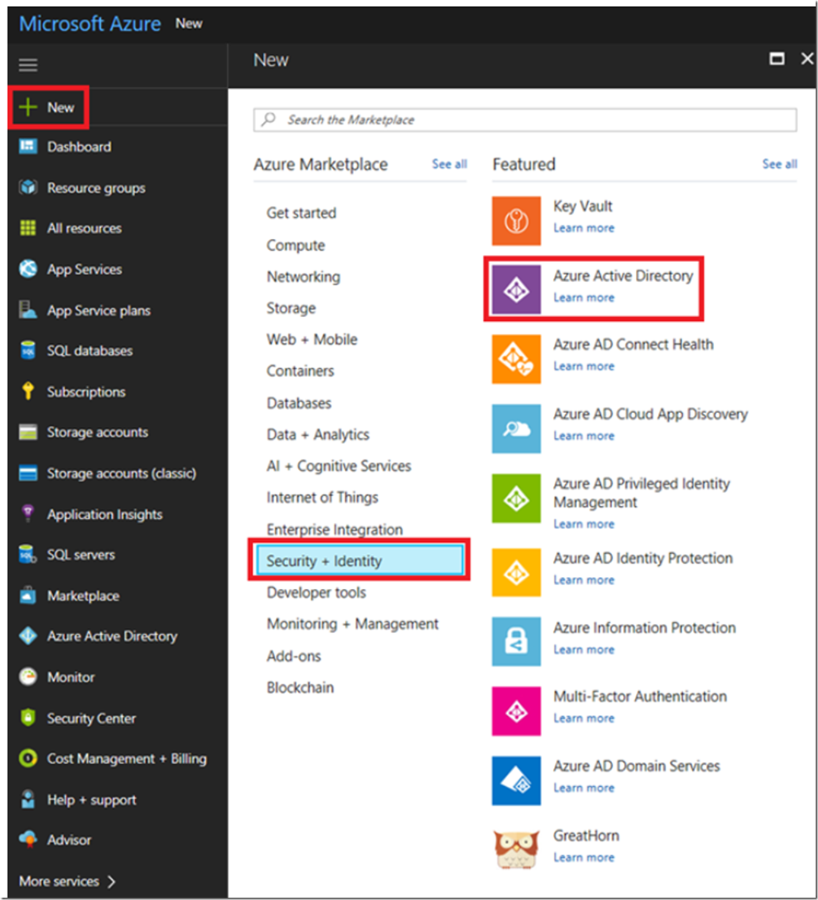Select the Storage category

[291, 308]
